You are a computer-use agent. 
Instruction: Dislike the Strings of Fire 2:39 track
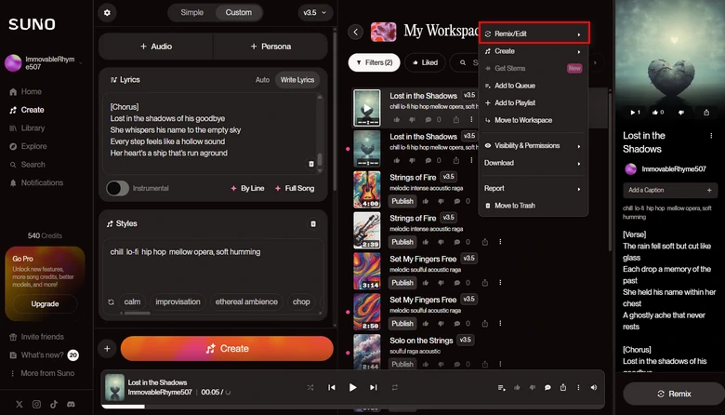point(441,242)
